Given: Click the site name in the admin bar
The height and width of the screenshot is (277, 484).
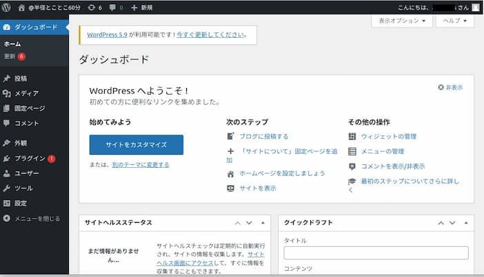Looking at the screenshot, I should pos(54,8).
